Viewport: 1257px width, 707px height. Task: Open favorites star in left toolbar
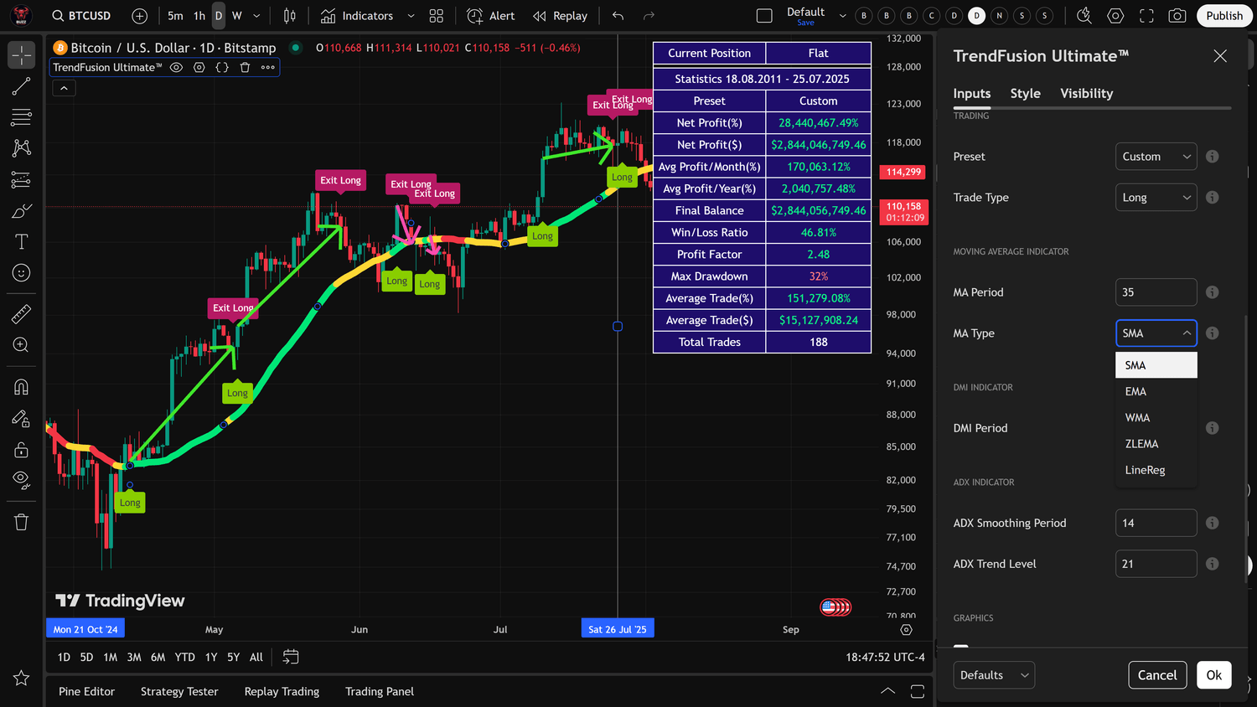[x=22, y=679]
